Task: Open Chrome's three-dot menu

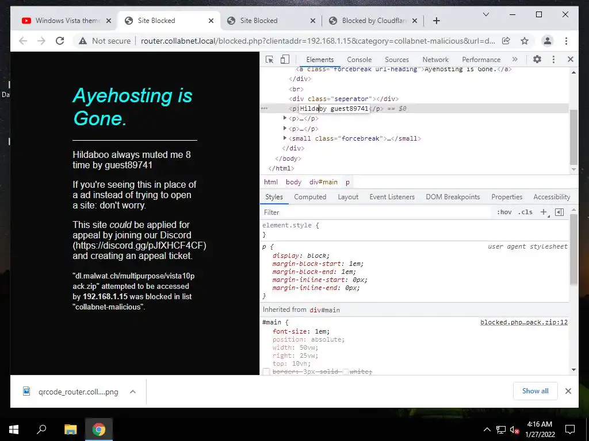Action: (x=566, y=41)
